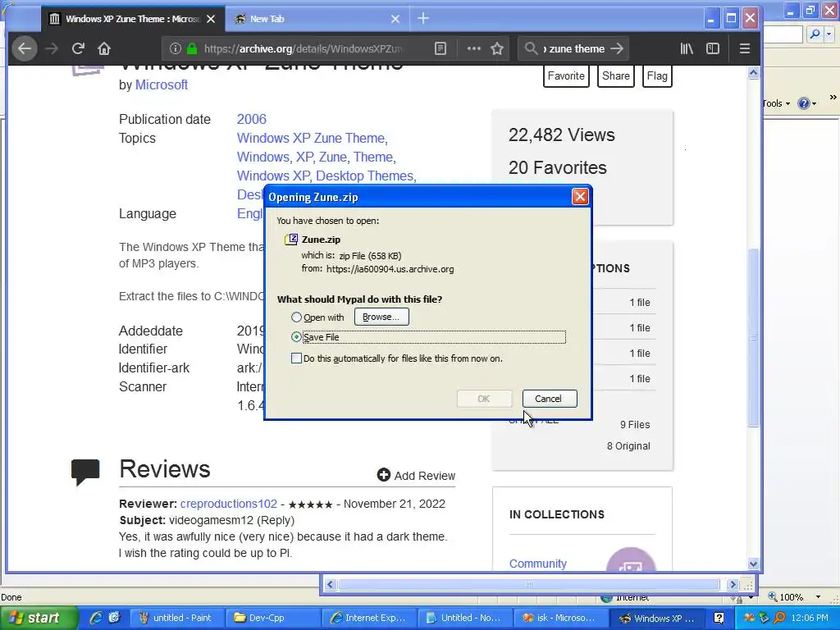Click the green padlock security icon
The width and height of the screenshot is (840, 630).
pyautogui.click(x=192, y=48)
